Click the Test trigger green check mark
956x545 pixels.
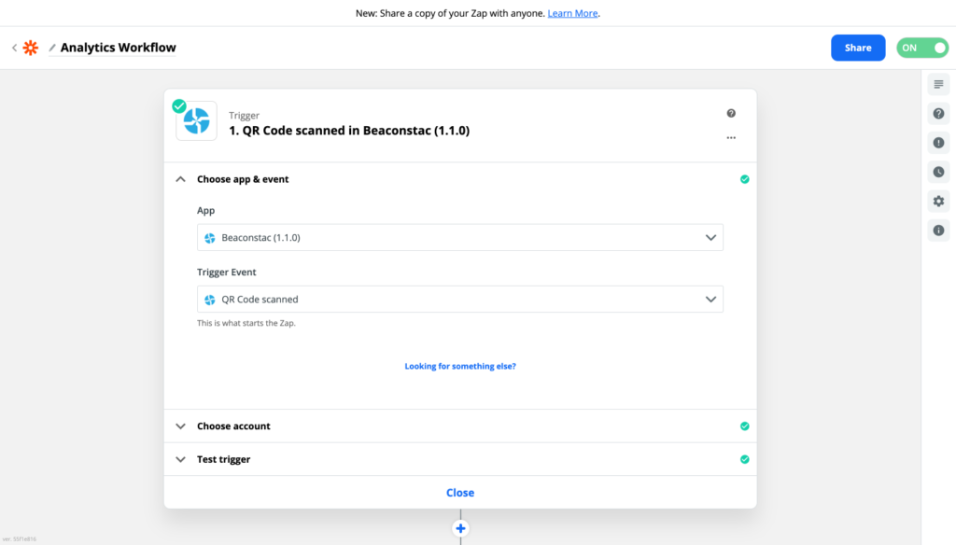744,459
